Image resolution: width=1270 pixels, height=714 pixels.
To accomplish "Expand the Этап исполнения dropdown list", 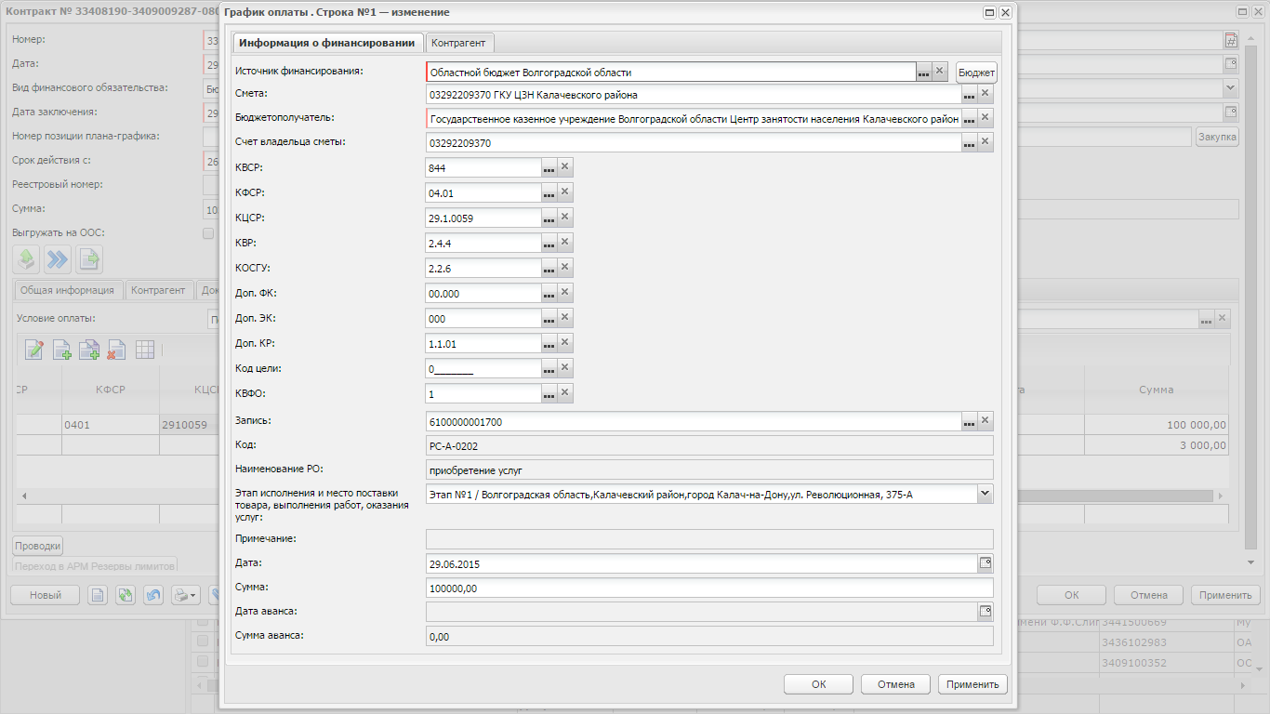I will point(986,495).
